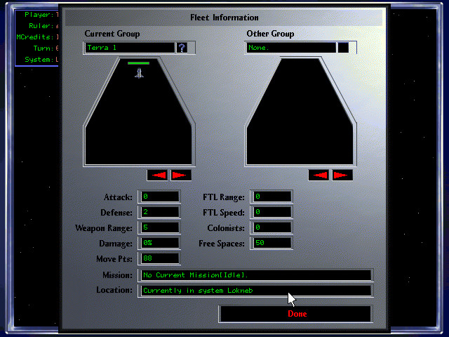Click the 'Fleet Information' title bar
The height and width of the screenshot is (337, 449).
coord(224,18)
